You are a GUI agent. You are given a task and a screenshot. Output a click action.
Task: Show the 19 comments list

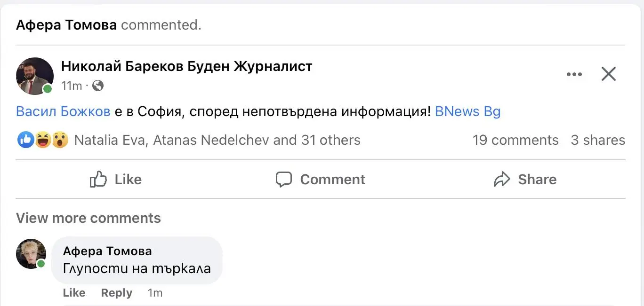515,140
